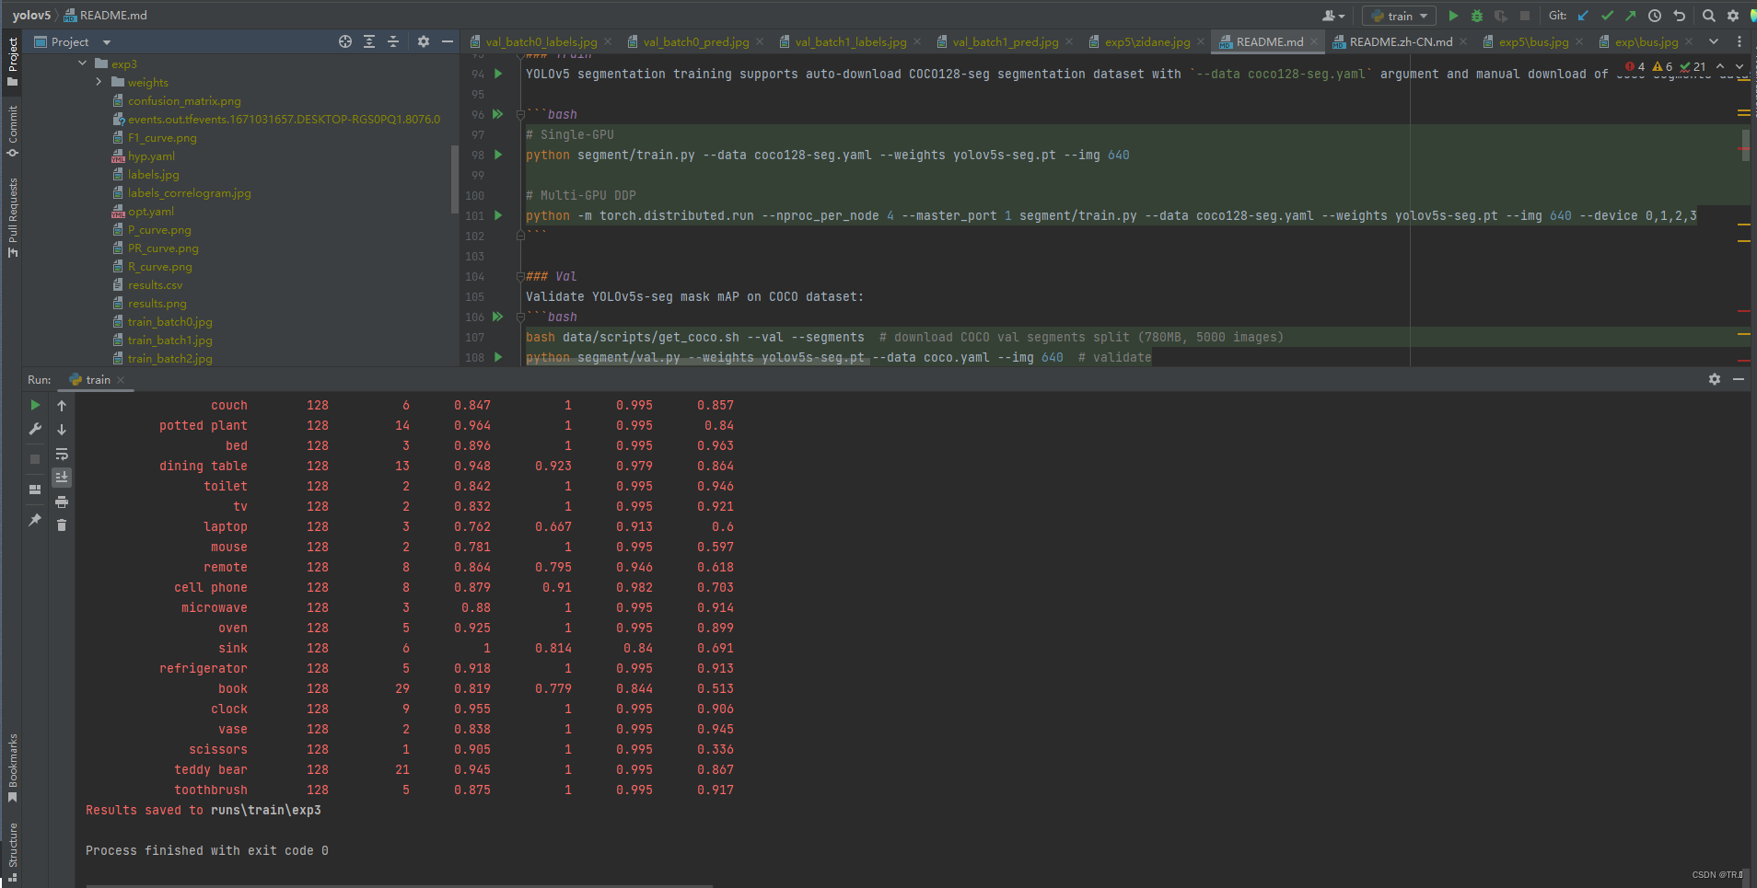This screenshot has height=888, width=1757.
Task: Run line 98 single-GPU command gutter arrow
Action: pyautogui.click(x=498, y=155)
